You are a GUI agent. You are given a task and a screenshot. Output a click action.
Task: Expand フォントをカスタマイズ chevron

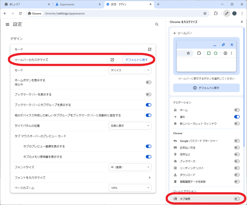click(150, 178)
